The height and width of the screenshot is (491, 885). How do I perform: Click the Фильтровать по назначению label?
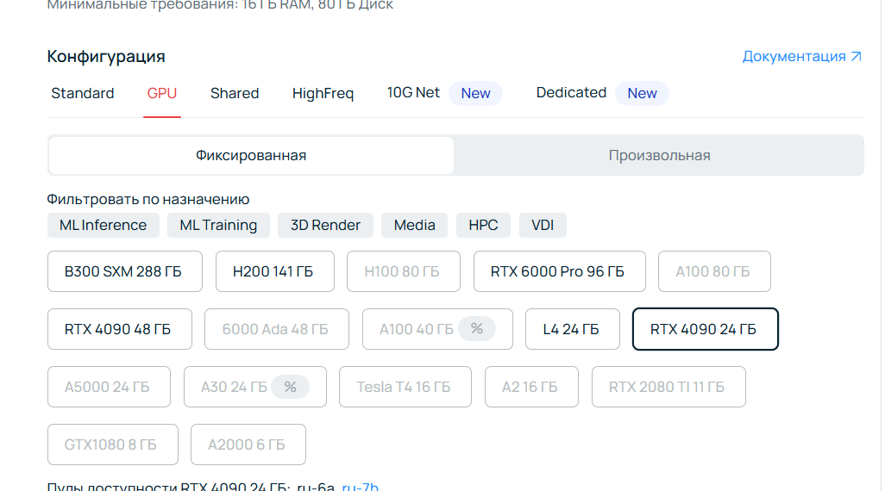tap(147, 199)
